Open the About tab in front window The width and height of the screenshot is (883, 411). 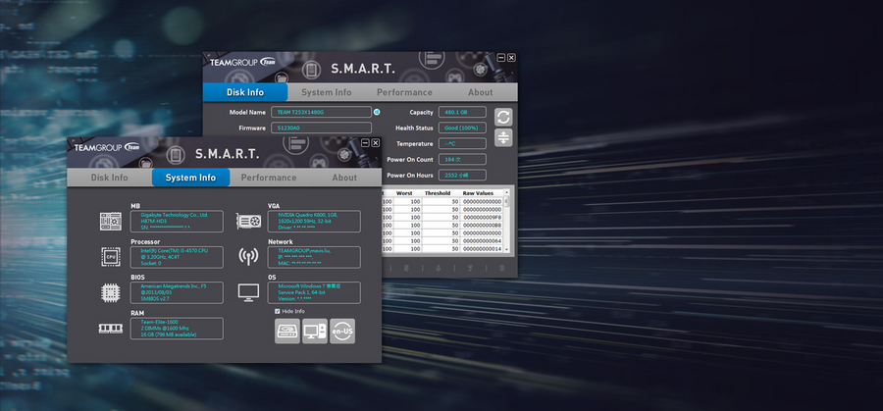tap(344, 178)
